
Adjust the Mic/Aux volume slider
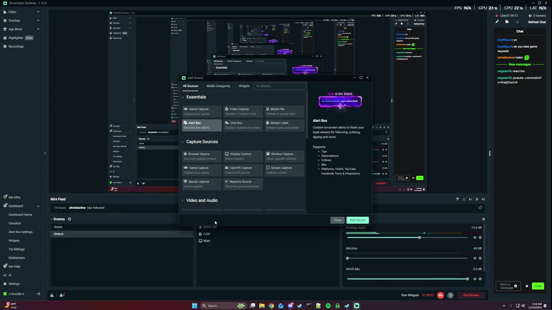click(407, 258)
